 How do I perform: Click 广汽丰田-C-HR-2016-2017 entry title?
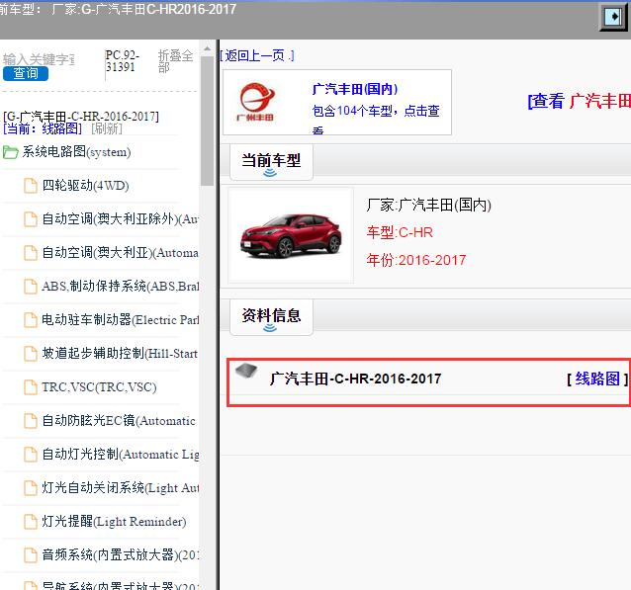click(356, 379)
